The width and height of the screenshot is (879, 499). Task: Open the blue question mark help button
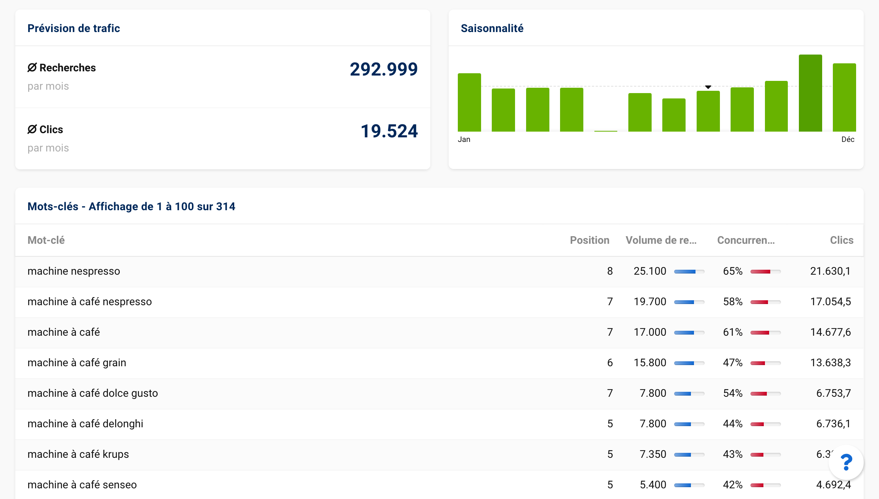[846, 462]
